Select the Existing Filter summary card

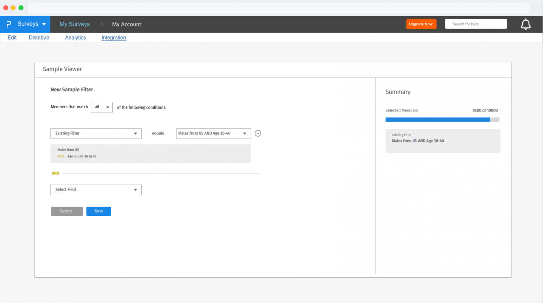click(x=442, y=140)
